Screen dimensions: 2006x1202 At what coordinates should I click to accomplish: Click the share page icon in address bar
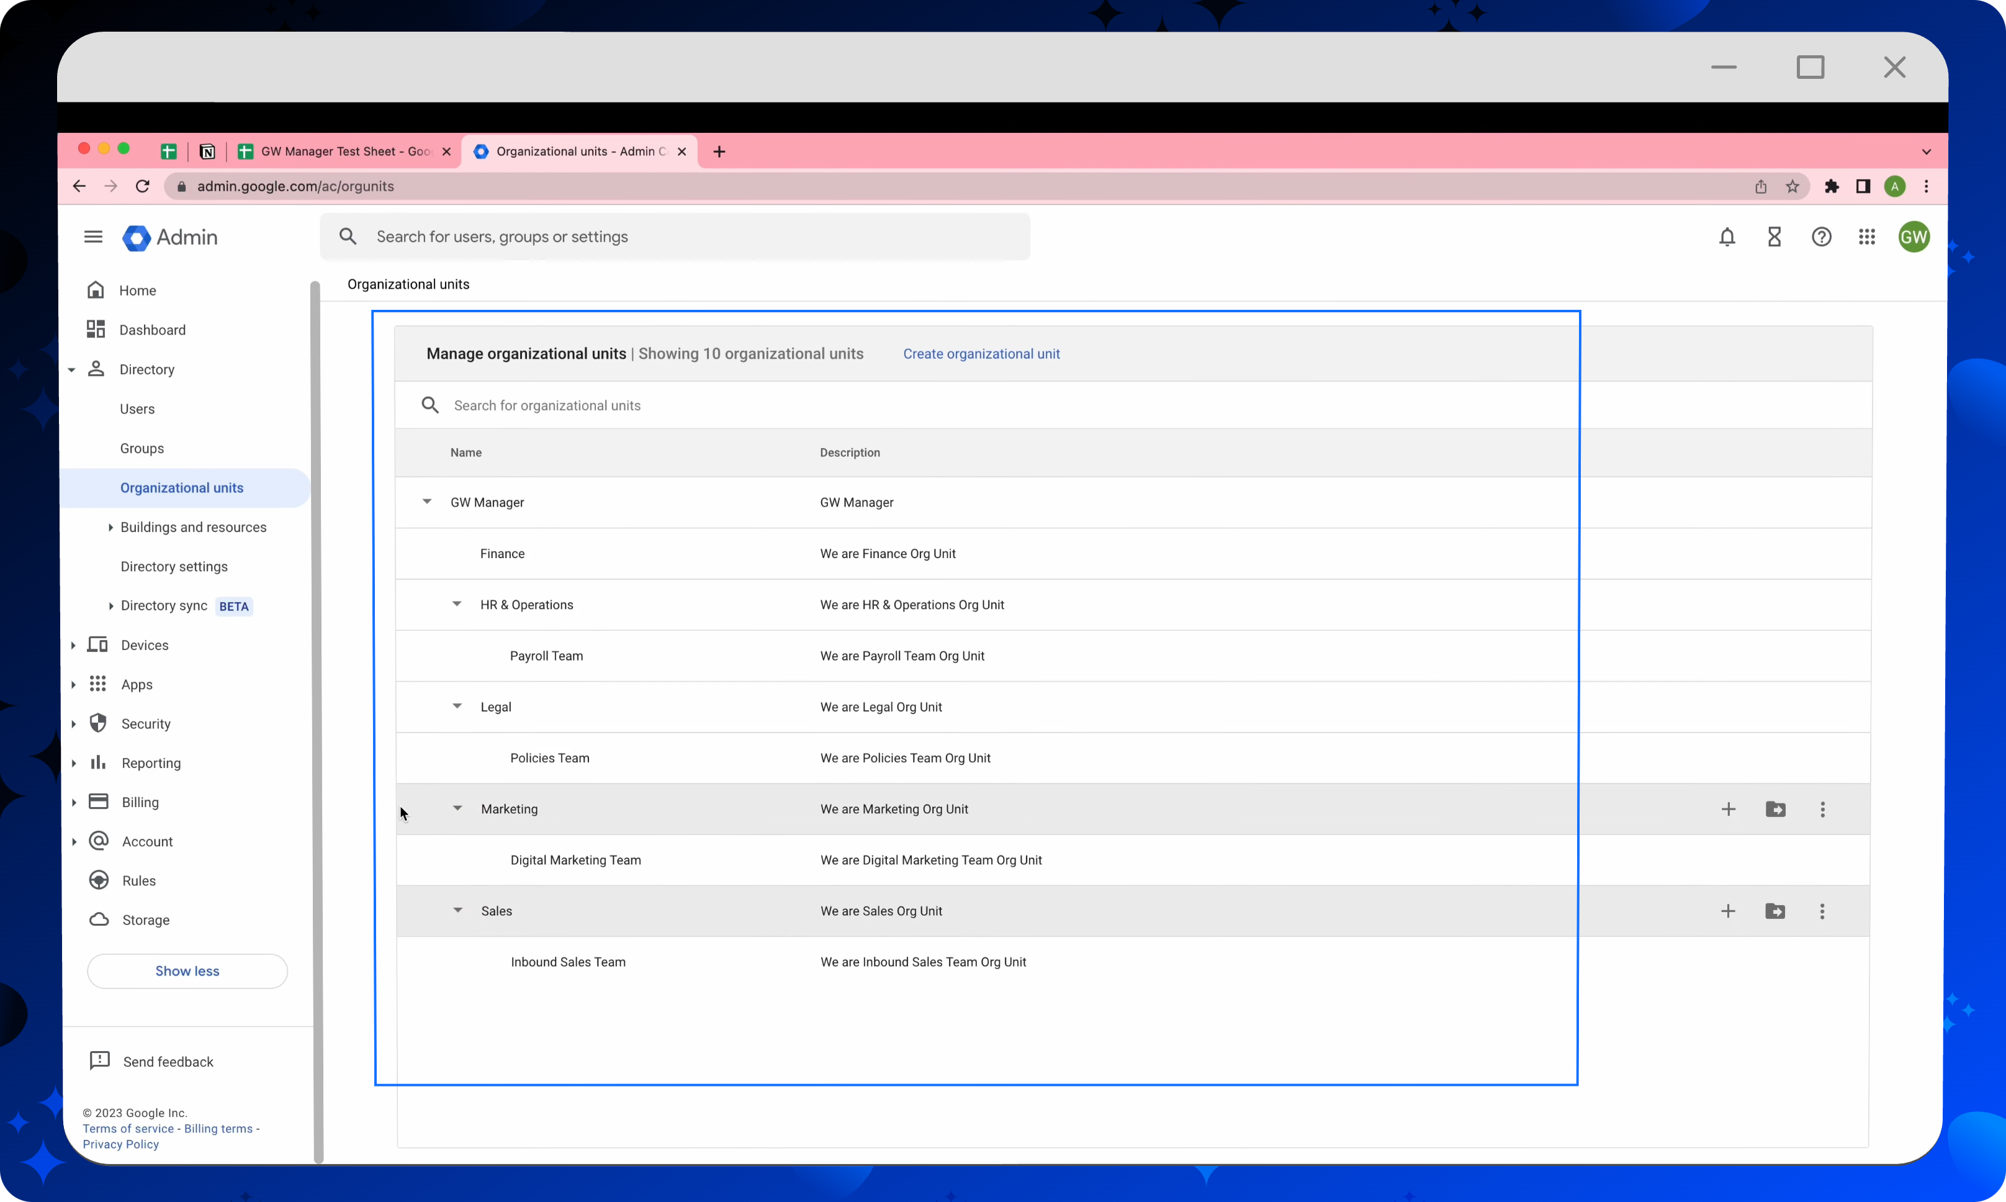(1761, 187)
